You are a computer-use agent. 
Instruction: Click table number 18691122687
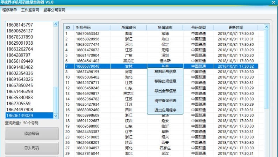click(87, 121)
